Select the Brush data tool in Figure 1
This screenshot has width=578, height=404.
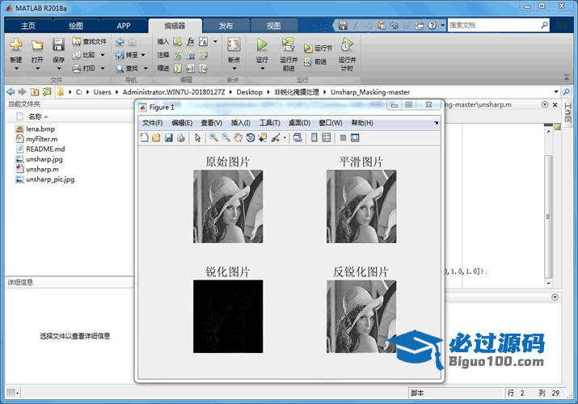pos(275,137)
